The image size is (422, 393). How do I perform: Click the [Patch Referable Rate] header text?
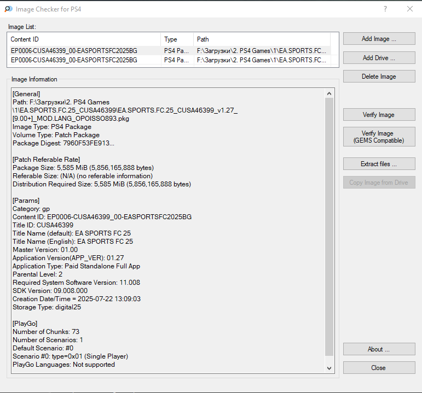click(47, 160)
